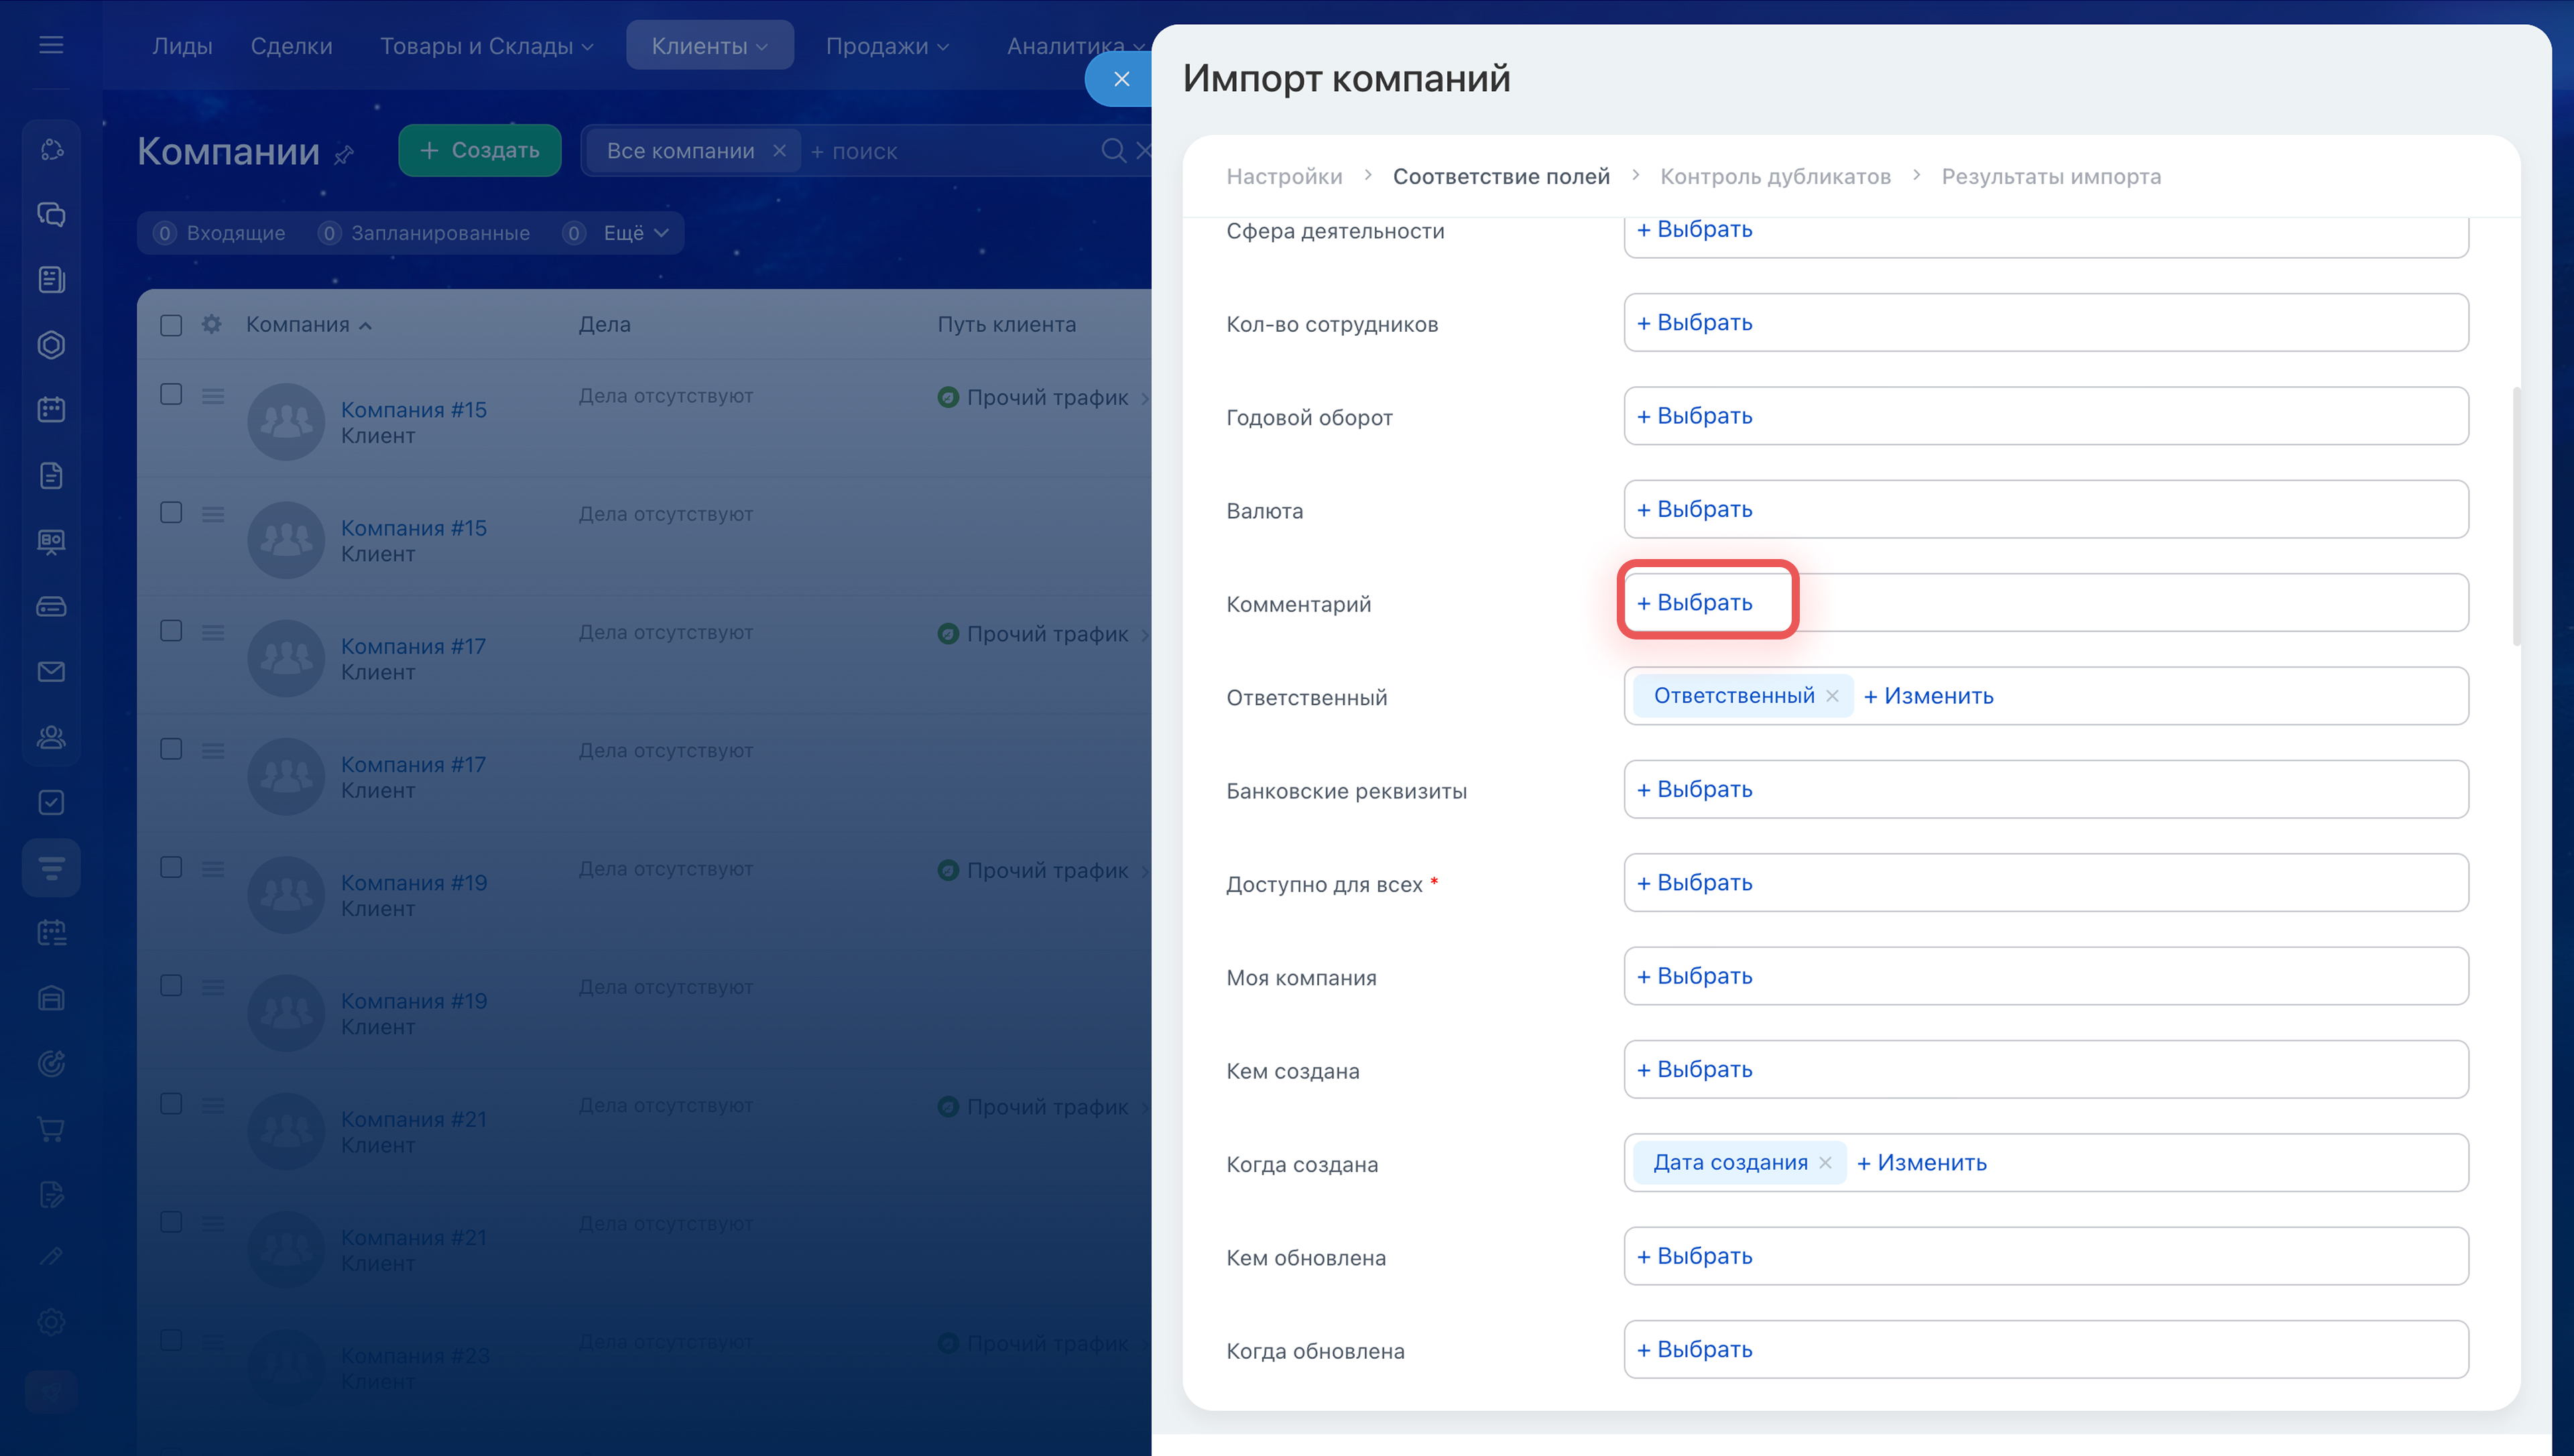Viewport: 2574px width, 1456px height.
Task: Open the mail envelope icon in sidebar
Action: 51,671
